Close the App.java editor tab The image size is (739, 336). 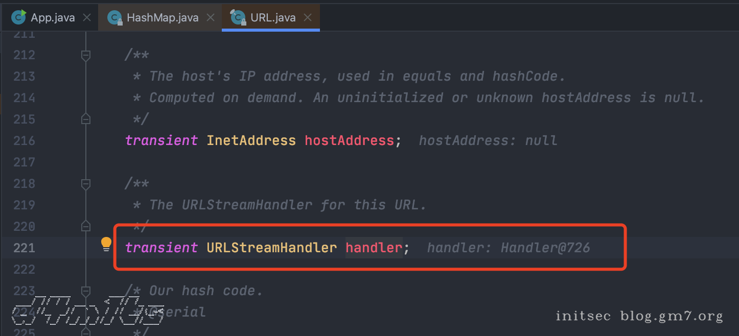pyautogui.click(x=87, y=18)
